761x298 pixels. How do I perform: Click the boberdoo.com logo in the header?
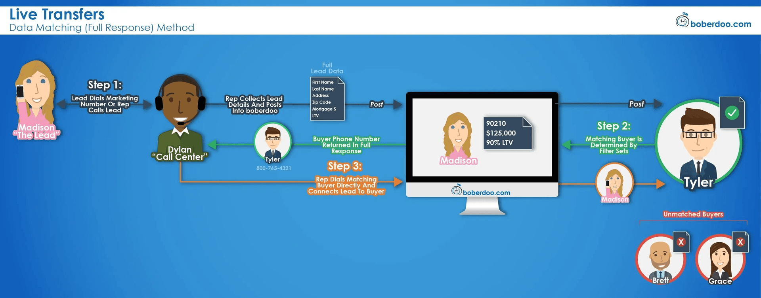[x=713, y=21]
